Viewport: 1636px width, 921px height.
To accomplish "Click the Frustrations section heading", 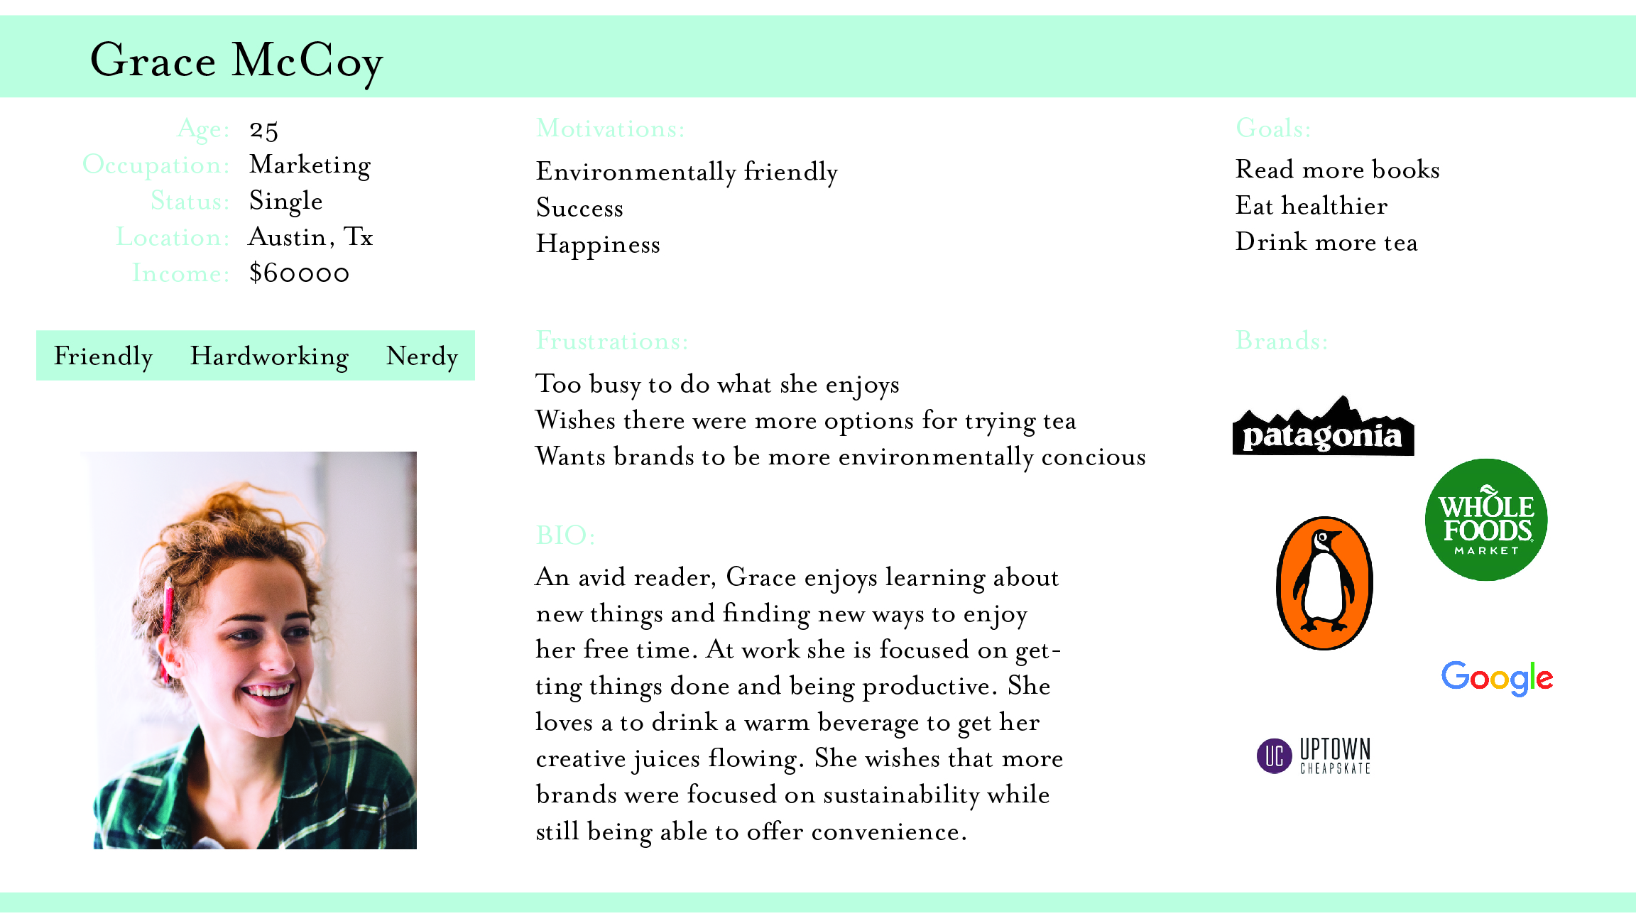I will pyautogui.click(x=612, y=341).
